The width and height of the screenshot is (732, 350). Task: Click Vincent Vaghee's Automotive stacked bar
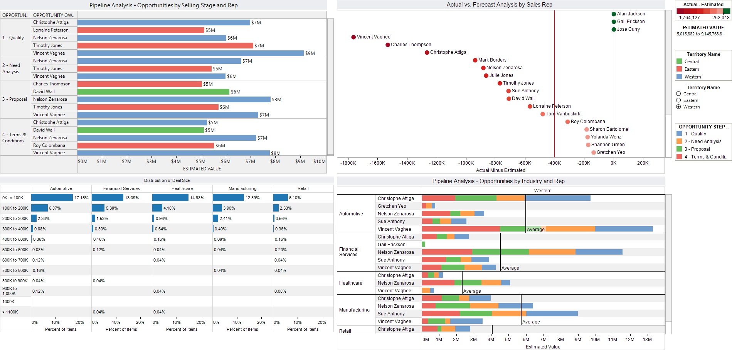tap(537, 229)
